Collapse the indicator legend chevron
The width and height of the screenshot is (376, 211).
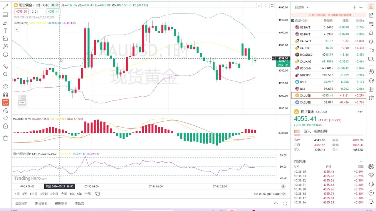tap(17, 29)
